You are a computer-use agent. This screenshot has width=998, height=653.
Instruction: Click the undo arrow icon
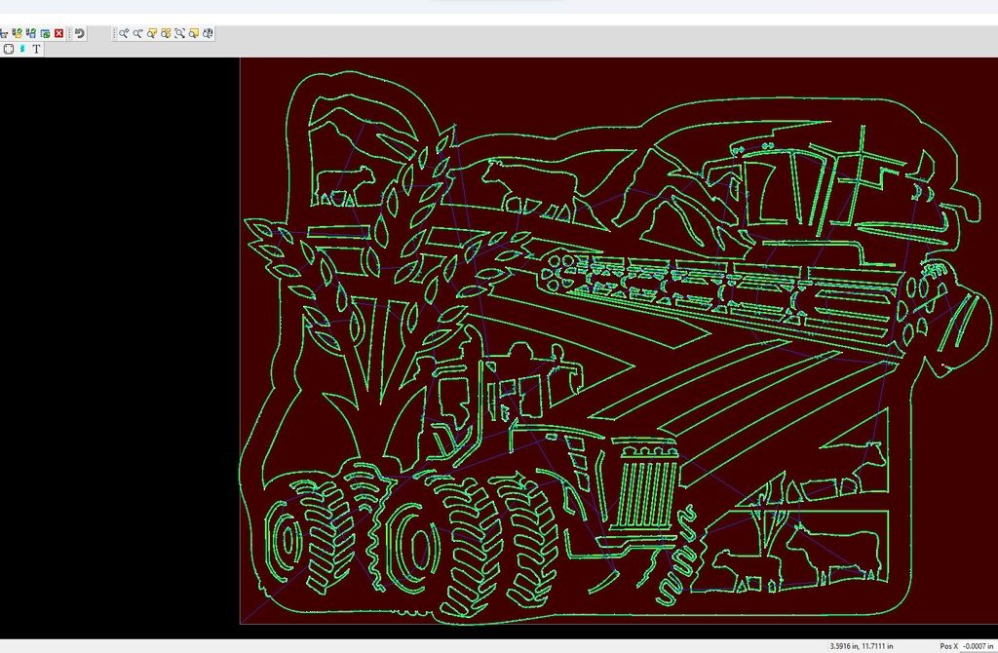80,33
